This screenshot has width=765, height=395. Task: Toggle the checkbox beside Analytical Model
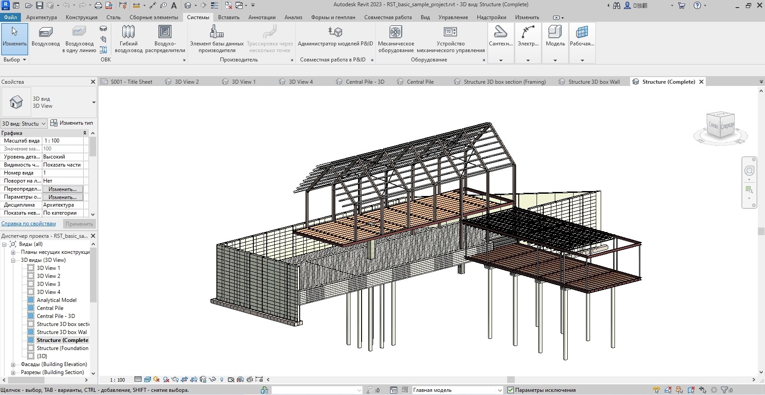tap(31, 300)
